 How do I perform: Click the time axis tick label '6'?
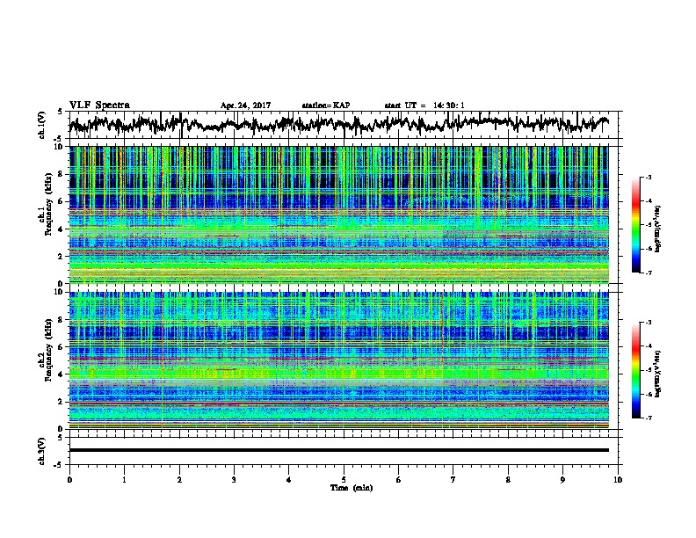click(x=399, y=480)
